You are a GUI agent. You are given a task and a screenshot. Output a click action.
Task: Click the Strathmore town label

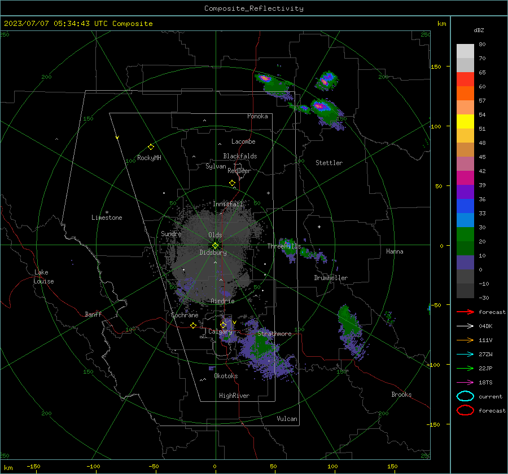tap(274, 334)
